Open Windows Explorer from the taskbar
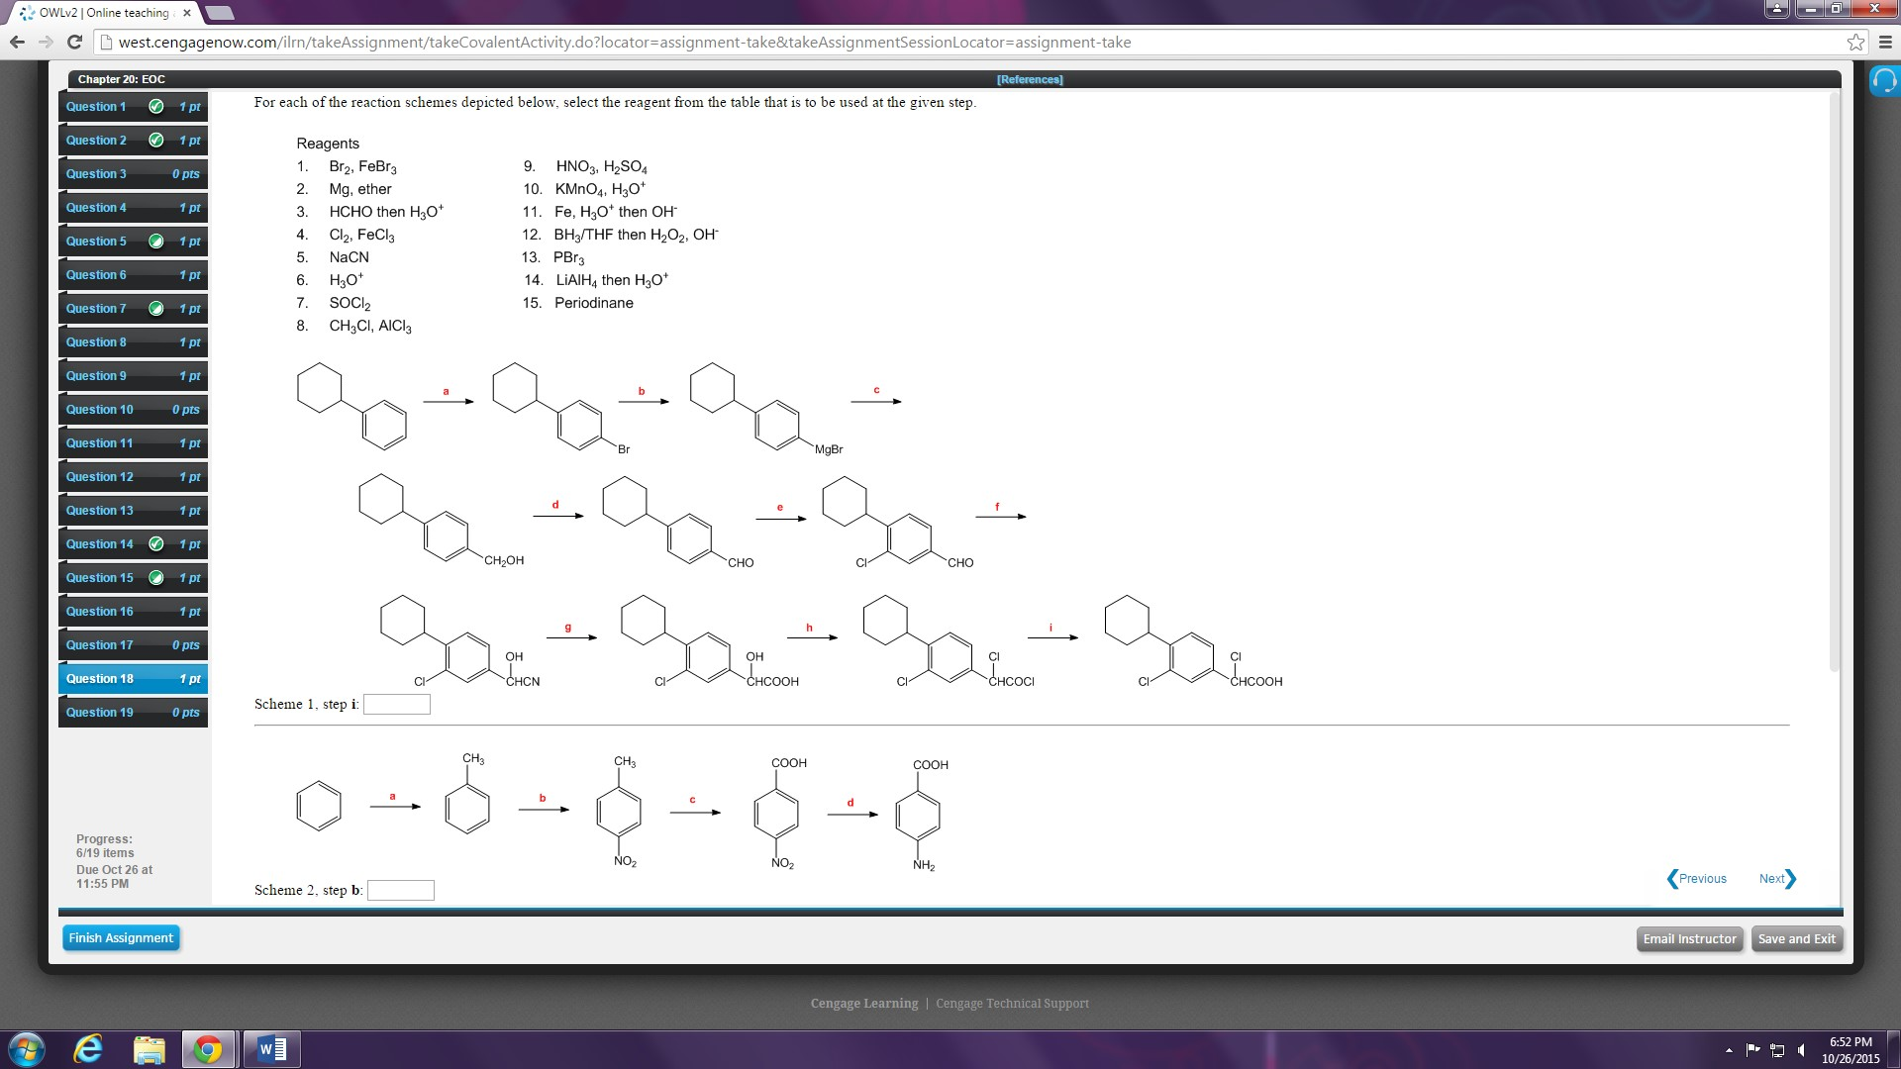Image resolution: width=1901 pixels, height=1069 pixels. [149, 1049]
